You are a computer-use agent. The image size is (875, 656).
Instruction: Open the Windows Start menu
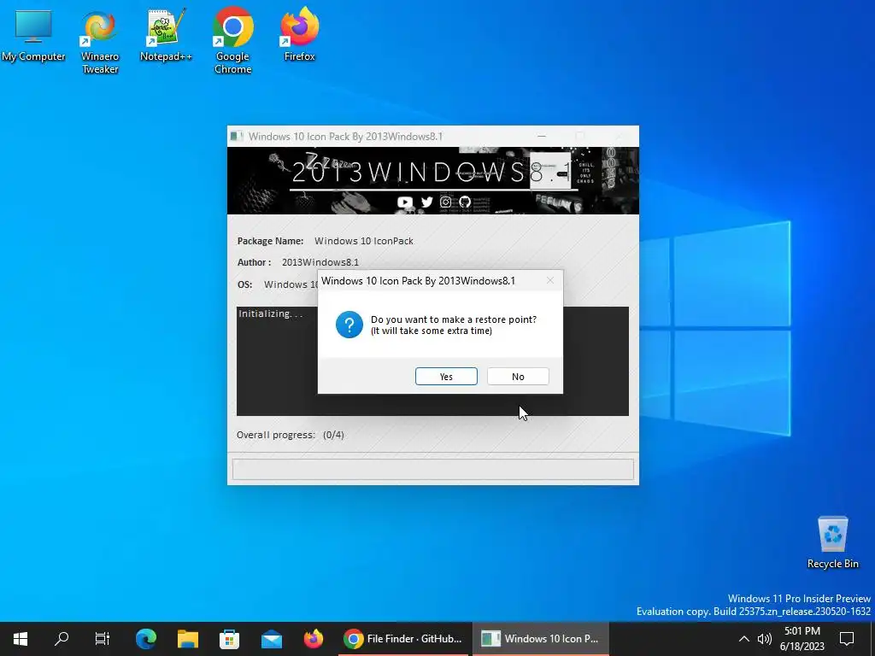(21, 639)
